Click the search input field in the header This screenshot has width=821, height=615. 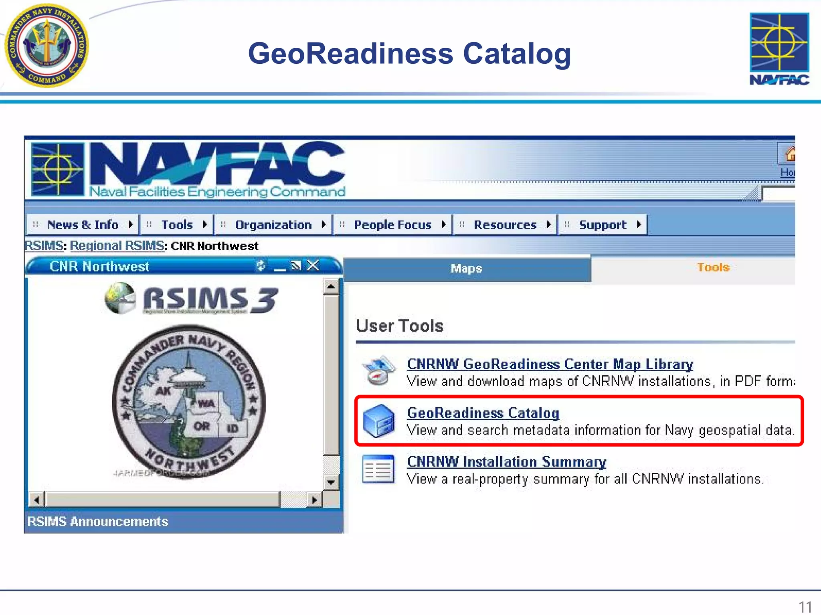tap(779, 194)
